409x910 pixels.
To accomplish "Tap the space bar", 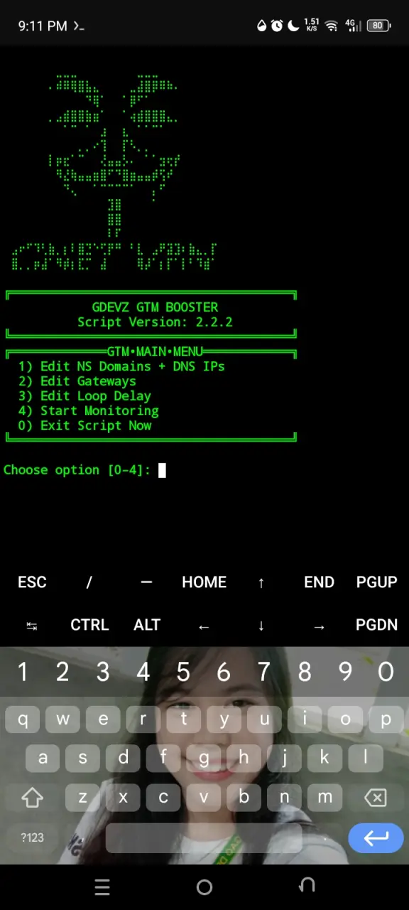I will [x=203, y=838].
